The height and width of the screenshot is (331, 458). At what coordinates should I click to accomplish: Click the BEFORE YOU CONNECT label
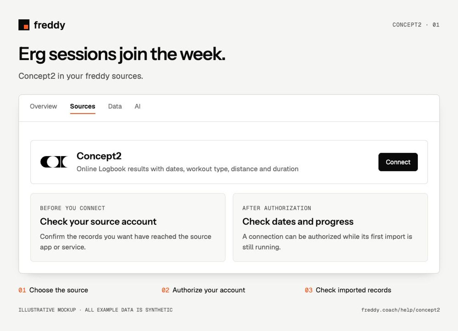(72, 208)
